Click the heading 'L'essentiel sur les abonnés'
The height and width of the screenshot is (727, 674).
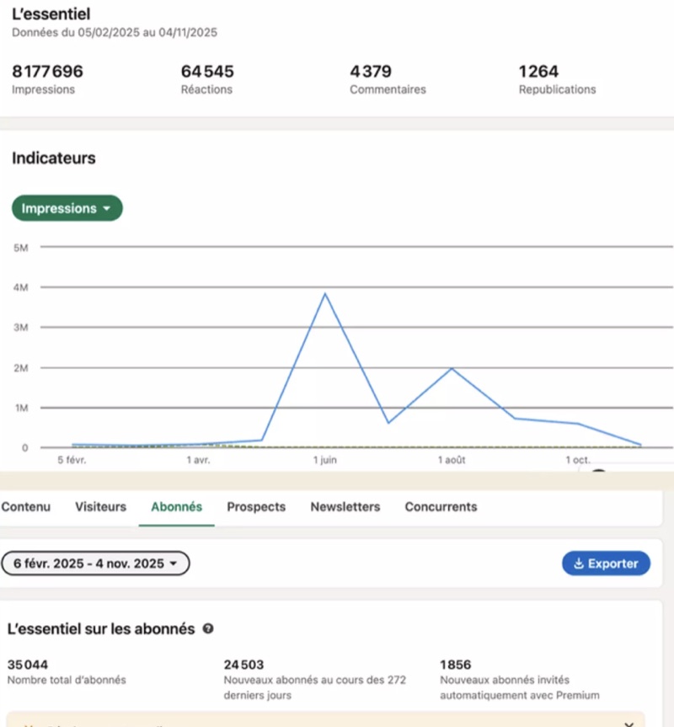101,628
